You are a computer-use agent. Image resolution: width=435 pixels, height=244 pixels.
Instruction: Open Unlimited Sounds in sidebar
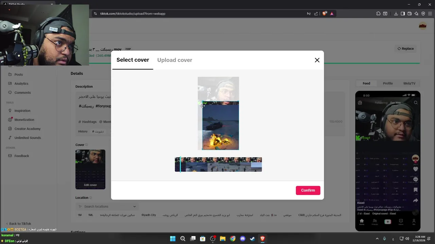click(28, 138)
